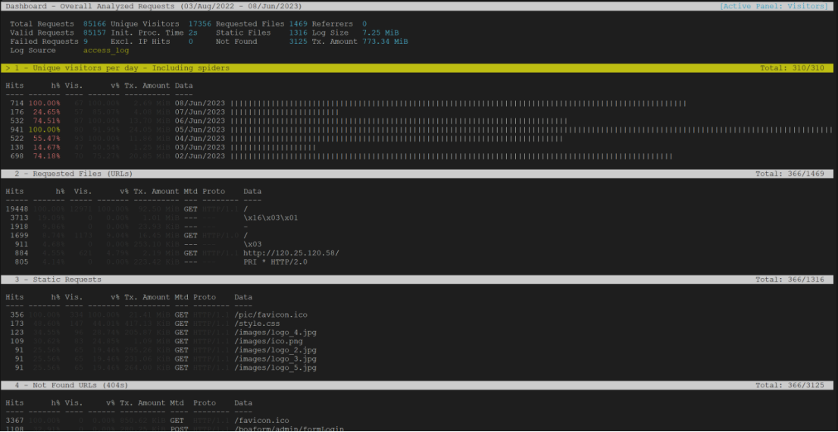838x432 pixels.
Task: Click the 07/Jun/2023 hit bar
Action: click(x=284, y=112)
